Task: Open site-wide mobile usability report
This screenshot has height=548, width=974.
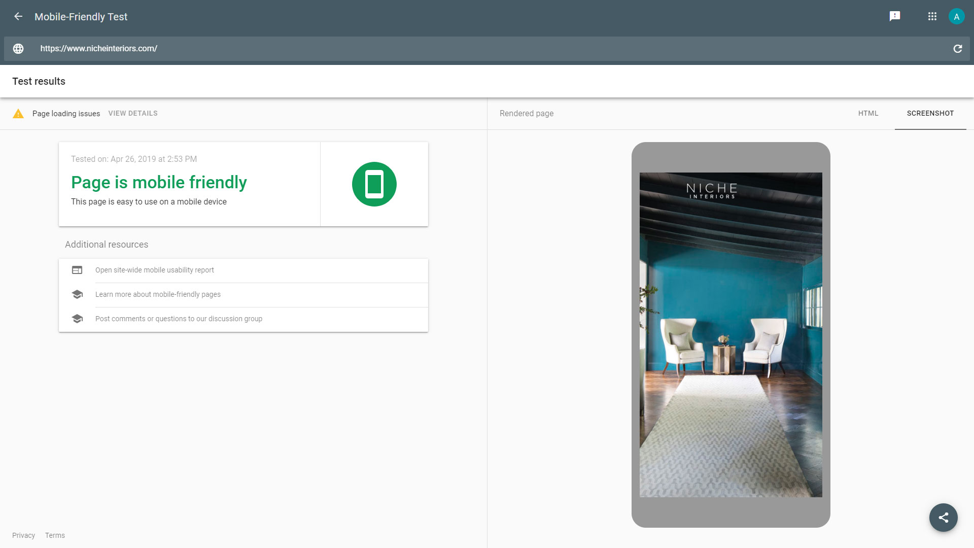Action: pos(155,270)
